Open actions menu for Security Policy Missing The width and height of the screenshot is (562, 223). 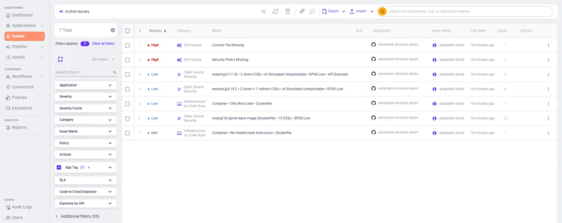[x=548, y=60]
